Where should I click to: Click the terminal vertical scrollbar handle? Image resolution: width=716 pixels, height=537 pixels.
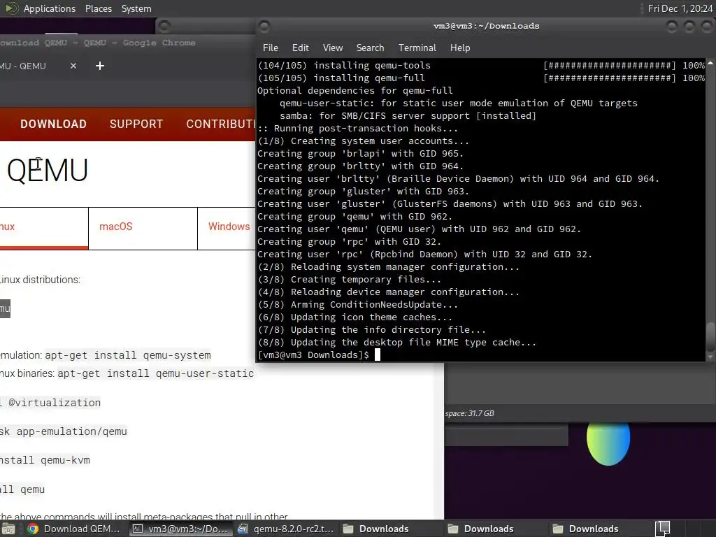(710, 337)
